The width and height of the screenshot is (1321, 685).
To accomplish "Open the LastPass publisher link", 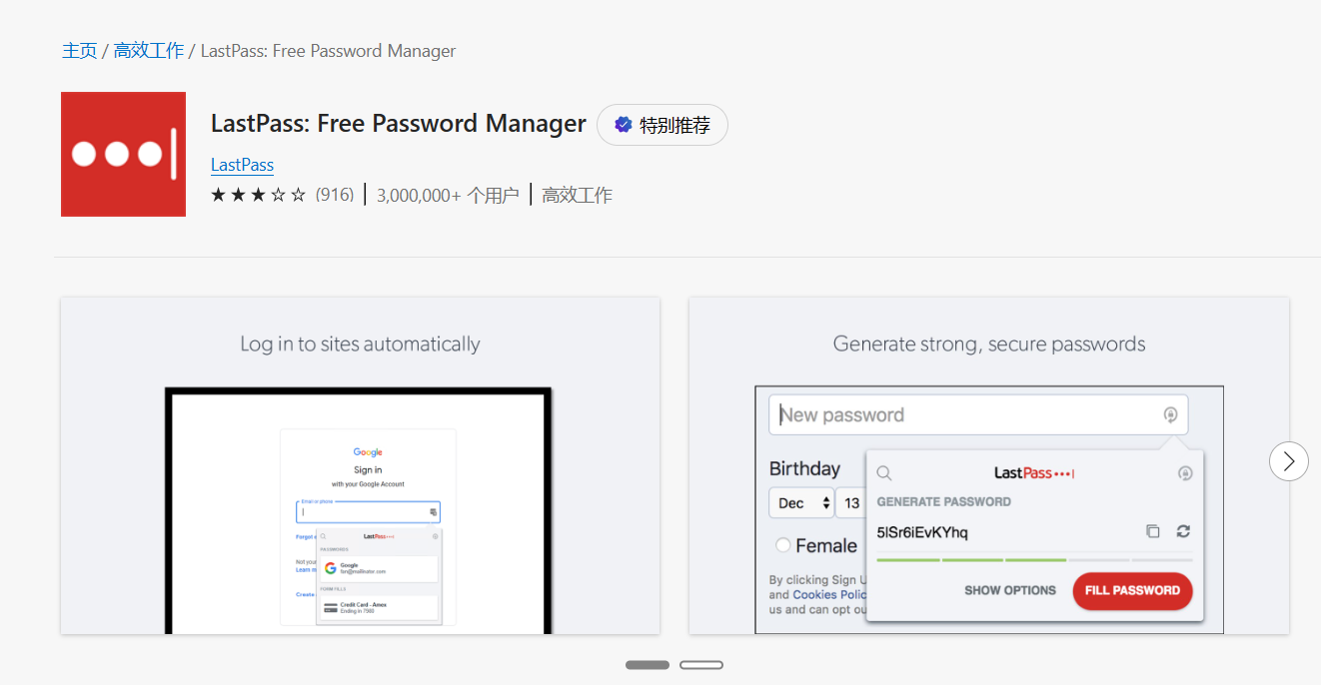I will point(242,165).
